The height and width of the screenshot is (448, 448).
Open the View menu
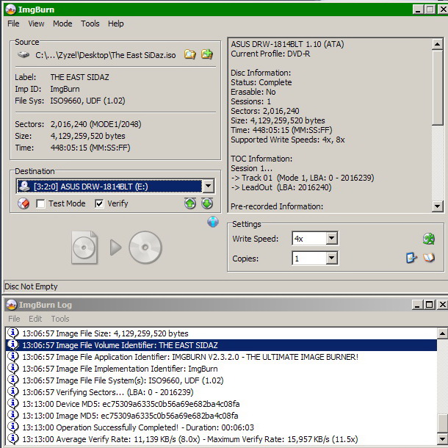click(x=36, y=24)
